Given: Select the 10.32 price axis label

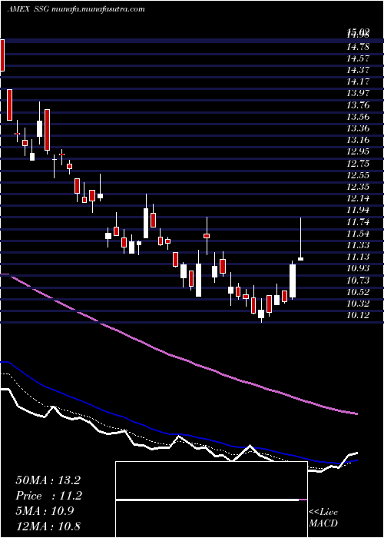Looking at the screenshot, I should (x=358, y=304).
